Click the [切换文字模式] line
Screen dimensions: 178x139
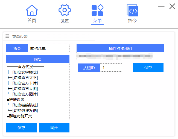click(23, 72)
